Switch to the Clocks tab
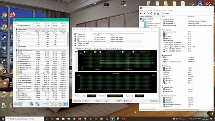The width and height of the screenshot is (215, 121). click(108, 49)
